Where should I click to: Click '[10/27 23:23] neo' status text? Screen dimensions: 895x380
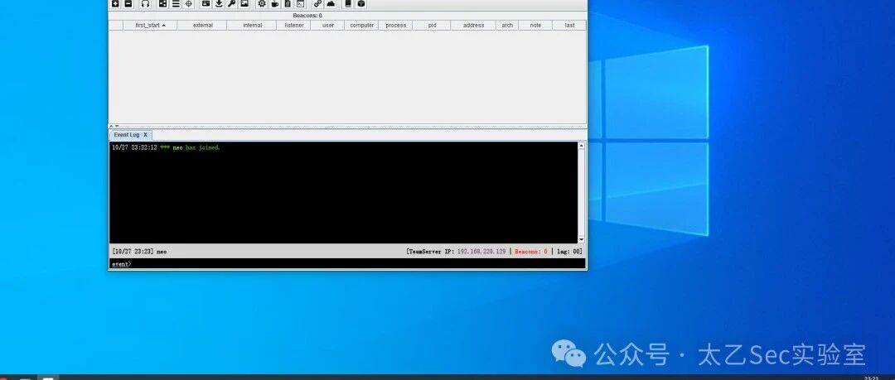point(140,251)
